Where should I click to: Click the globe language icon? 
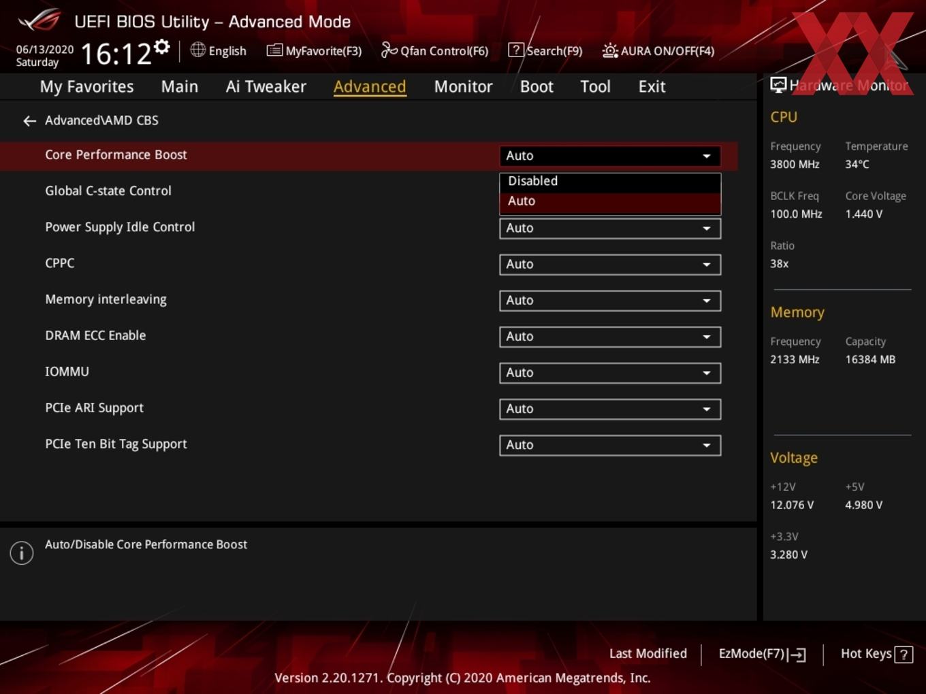coord(197,50)
